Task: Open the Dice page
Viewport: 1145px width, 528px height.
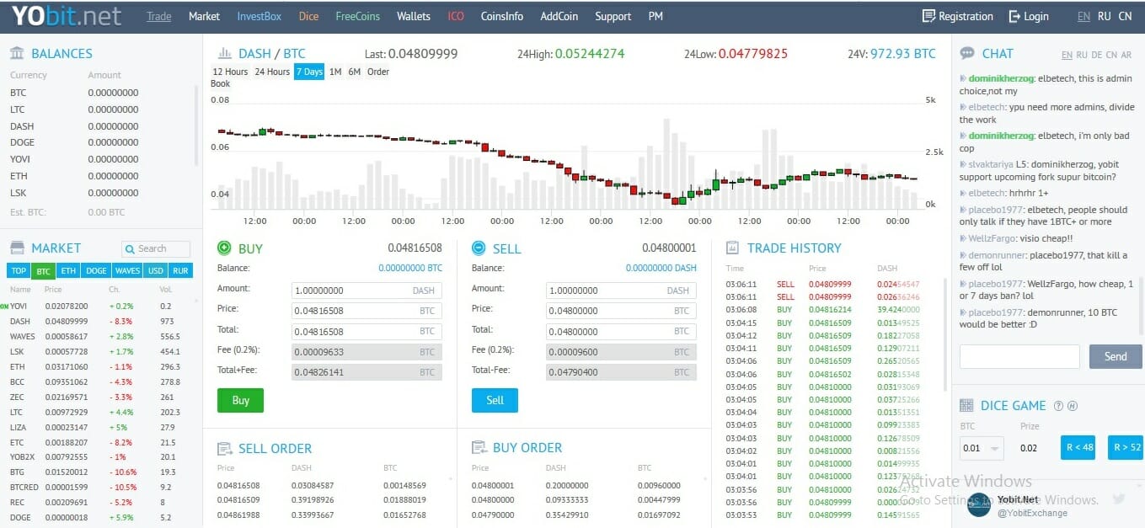Action: (308, 16)
